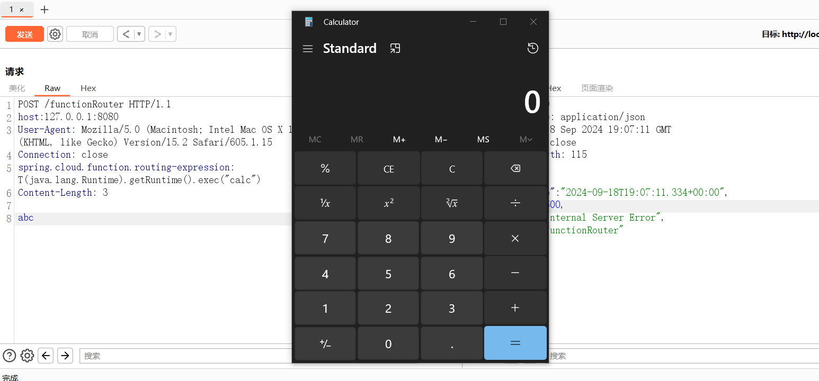
Task: Click the square root key
Action: click(452, 203)
